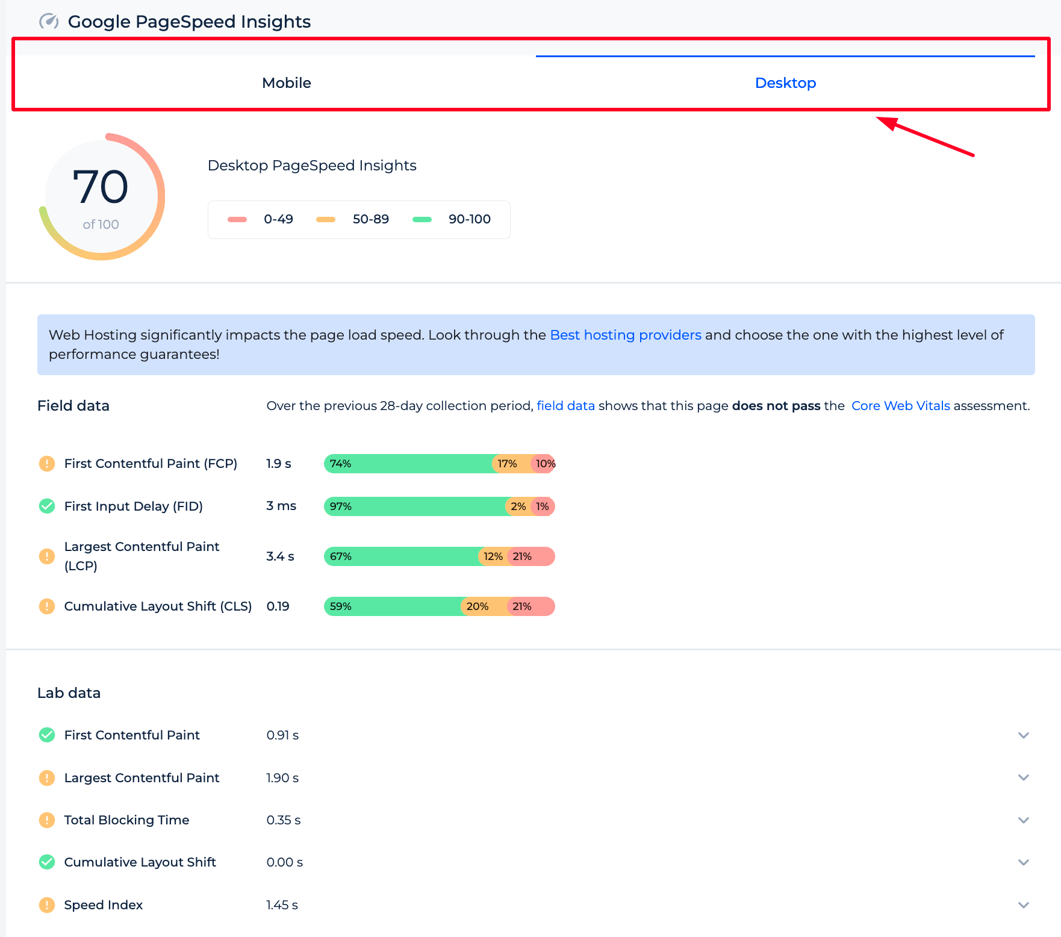Click the Desktop PageSpeed Insights title
The height and width of the screenshot is (937, 1061).
(312, 166)
